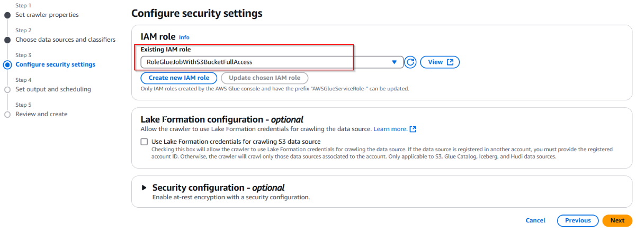The image size is (636, 233).
Task: Click the Previous button
Action: [577, 220]
